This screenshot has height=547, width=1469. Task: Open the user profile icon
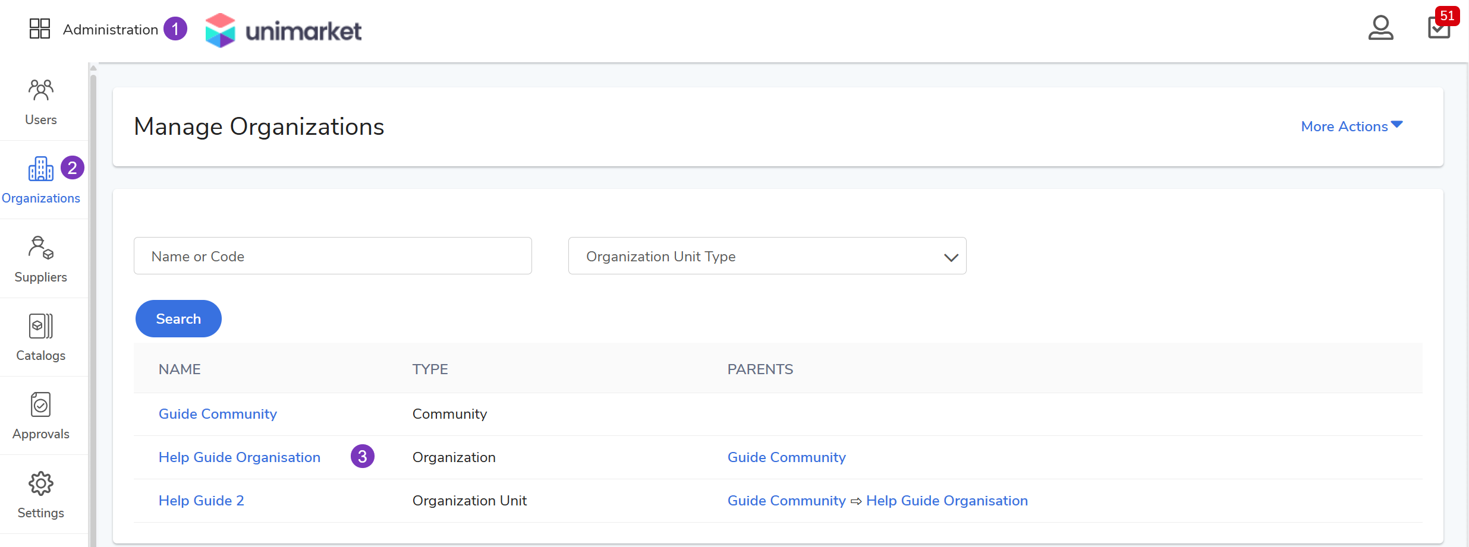coord(1380,28)
